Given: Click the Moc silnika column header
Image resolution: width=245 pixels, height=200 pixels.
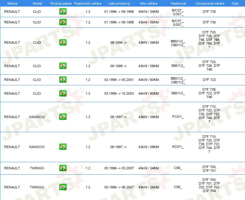Looking at the screenshot, I should tap(149, 3).
